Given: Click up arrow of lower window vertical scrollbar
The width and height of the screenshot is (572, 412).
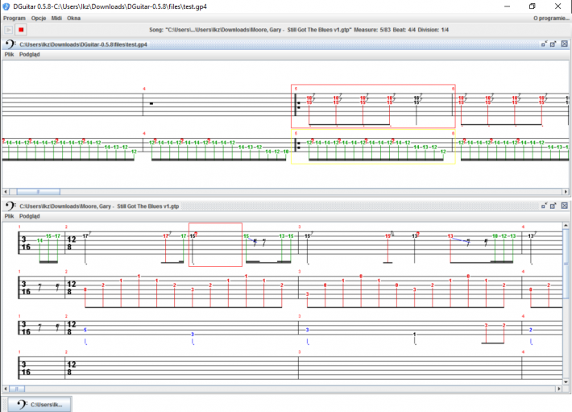Looking at the screenshot, I should (566, 226).
